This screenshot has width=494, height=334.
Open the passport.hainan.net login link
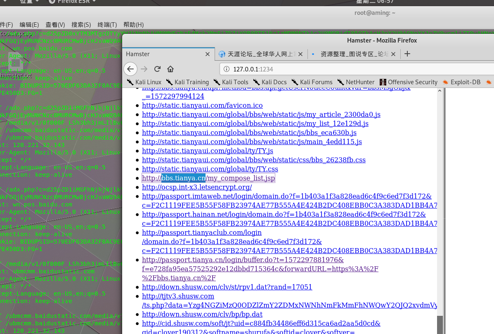coord(289,219)
